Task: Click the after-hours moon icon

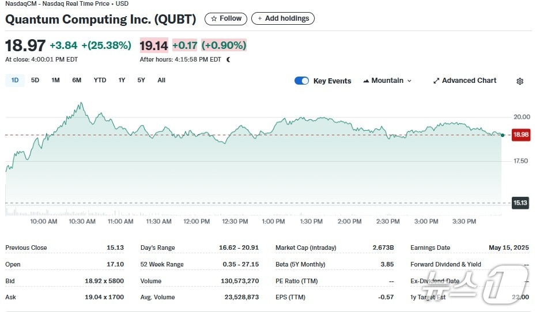Action: [228, 59]
